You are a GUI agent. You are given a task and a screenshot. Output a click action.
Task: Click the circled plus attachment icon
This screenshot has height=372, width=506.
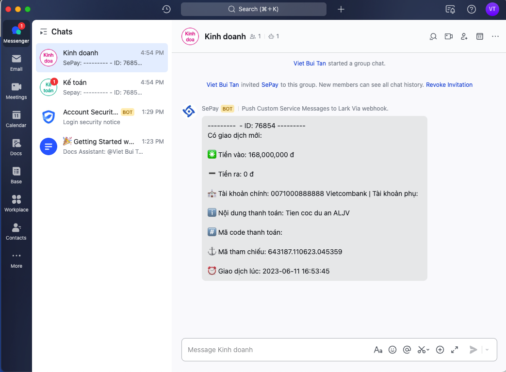click(440, 350)
